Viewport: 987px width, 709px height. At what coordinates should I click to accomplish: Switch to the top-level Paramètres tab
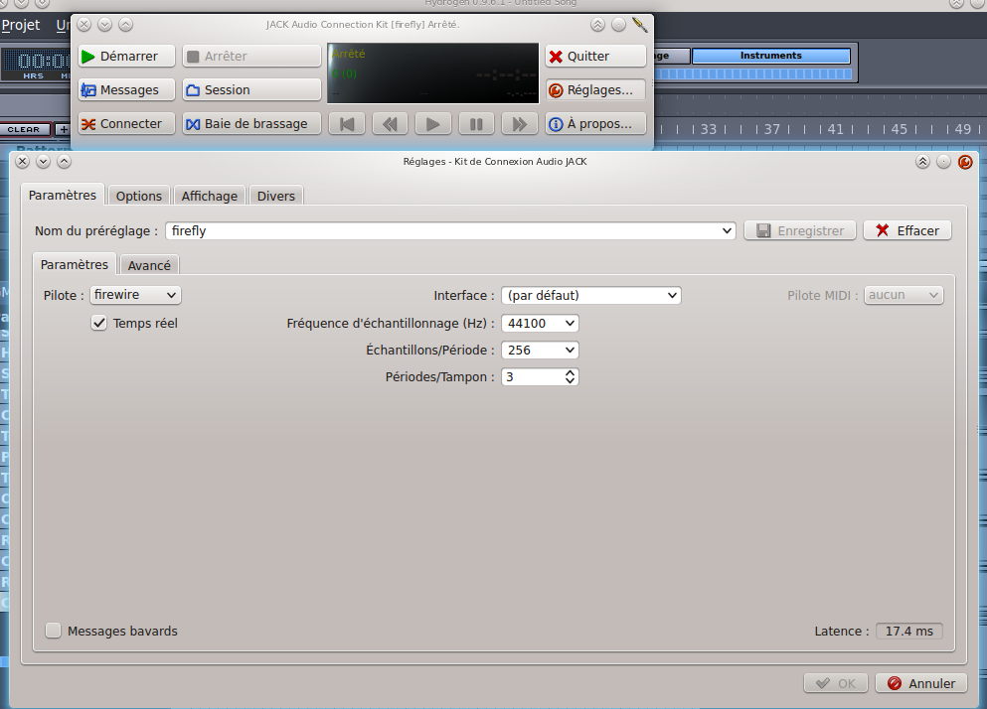[x=63, y=195]
